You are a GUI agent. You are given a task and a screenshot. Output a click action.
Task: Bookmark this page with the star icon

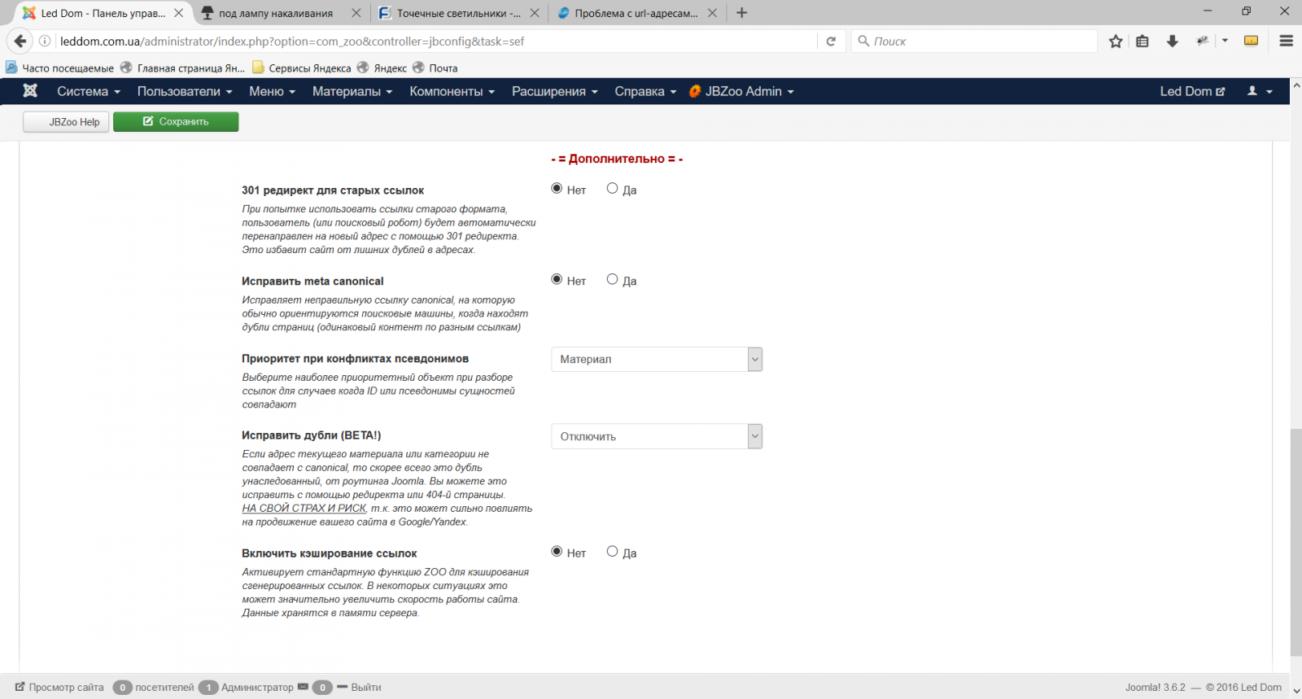(x=1116, y=41)
